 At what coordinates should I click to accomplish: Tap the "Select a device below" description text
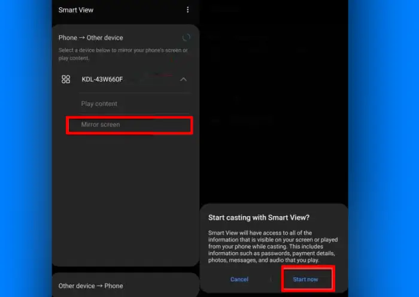(x=123, y=54)
